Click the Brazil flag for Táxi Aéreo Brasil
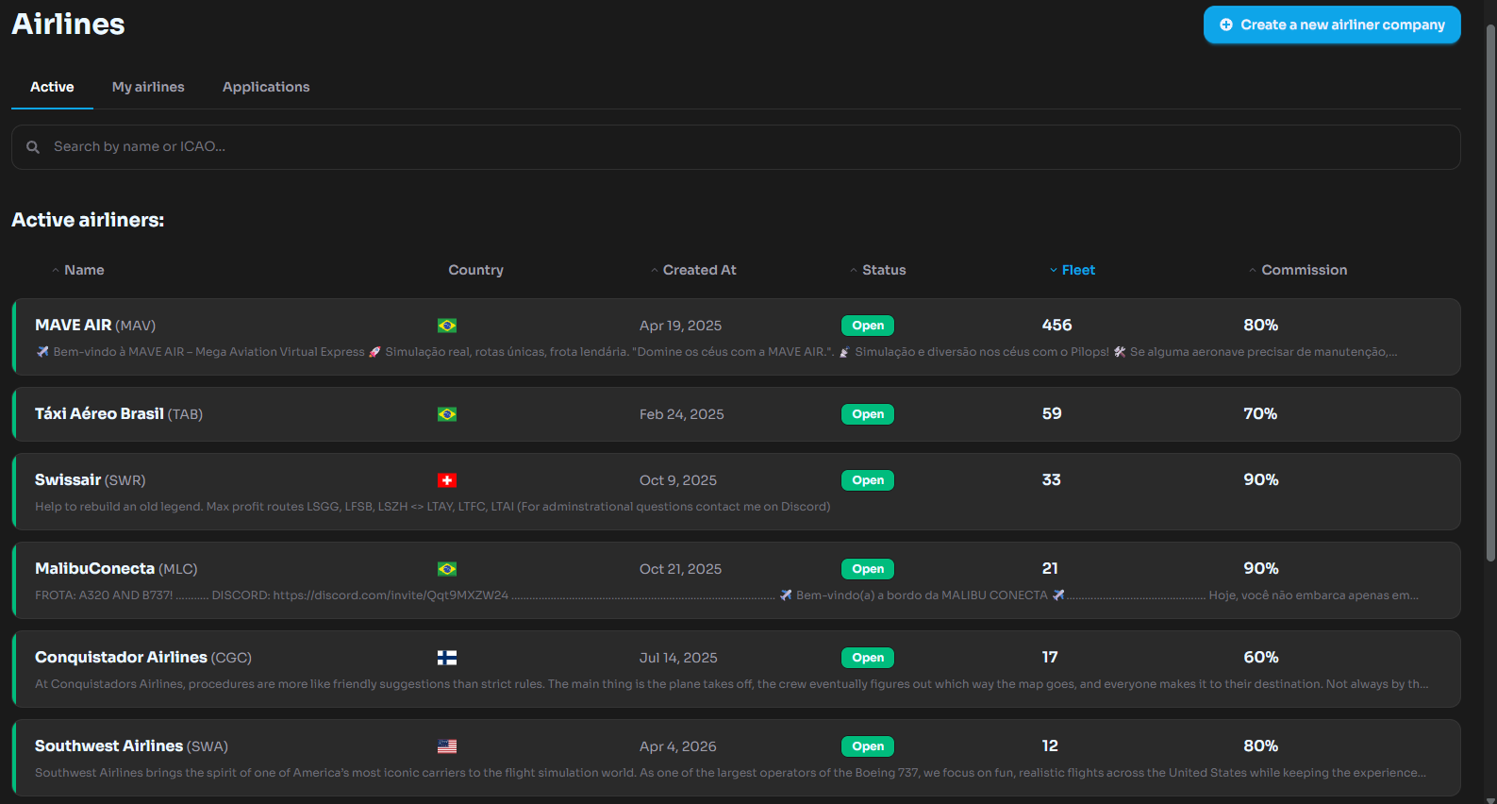 (447, 414)
